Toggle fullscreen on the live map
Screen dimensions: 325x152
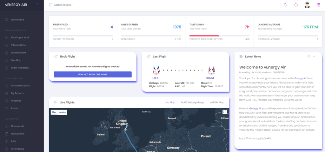225,112
